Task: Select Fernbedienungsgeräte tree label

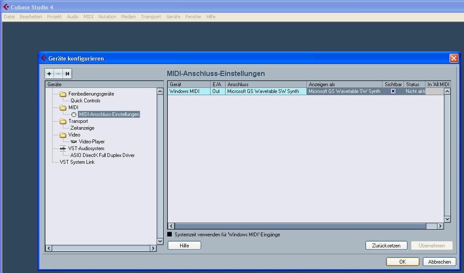Action: (x=91, y=94)
